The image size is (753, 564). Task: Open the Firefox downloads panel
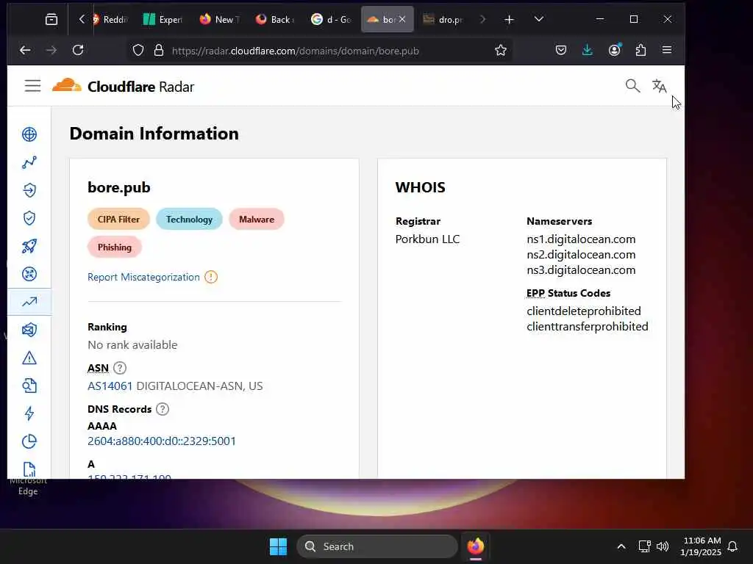587,50
